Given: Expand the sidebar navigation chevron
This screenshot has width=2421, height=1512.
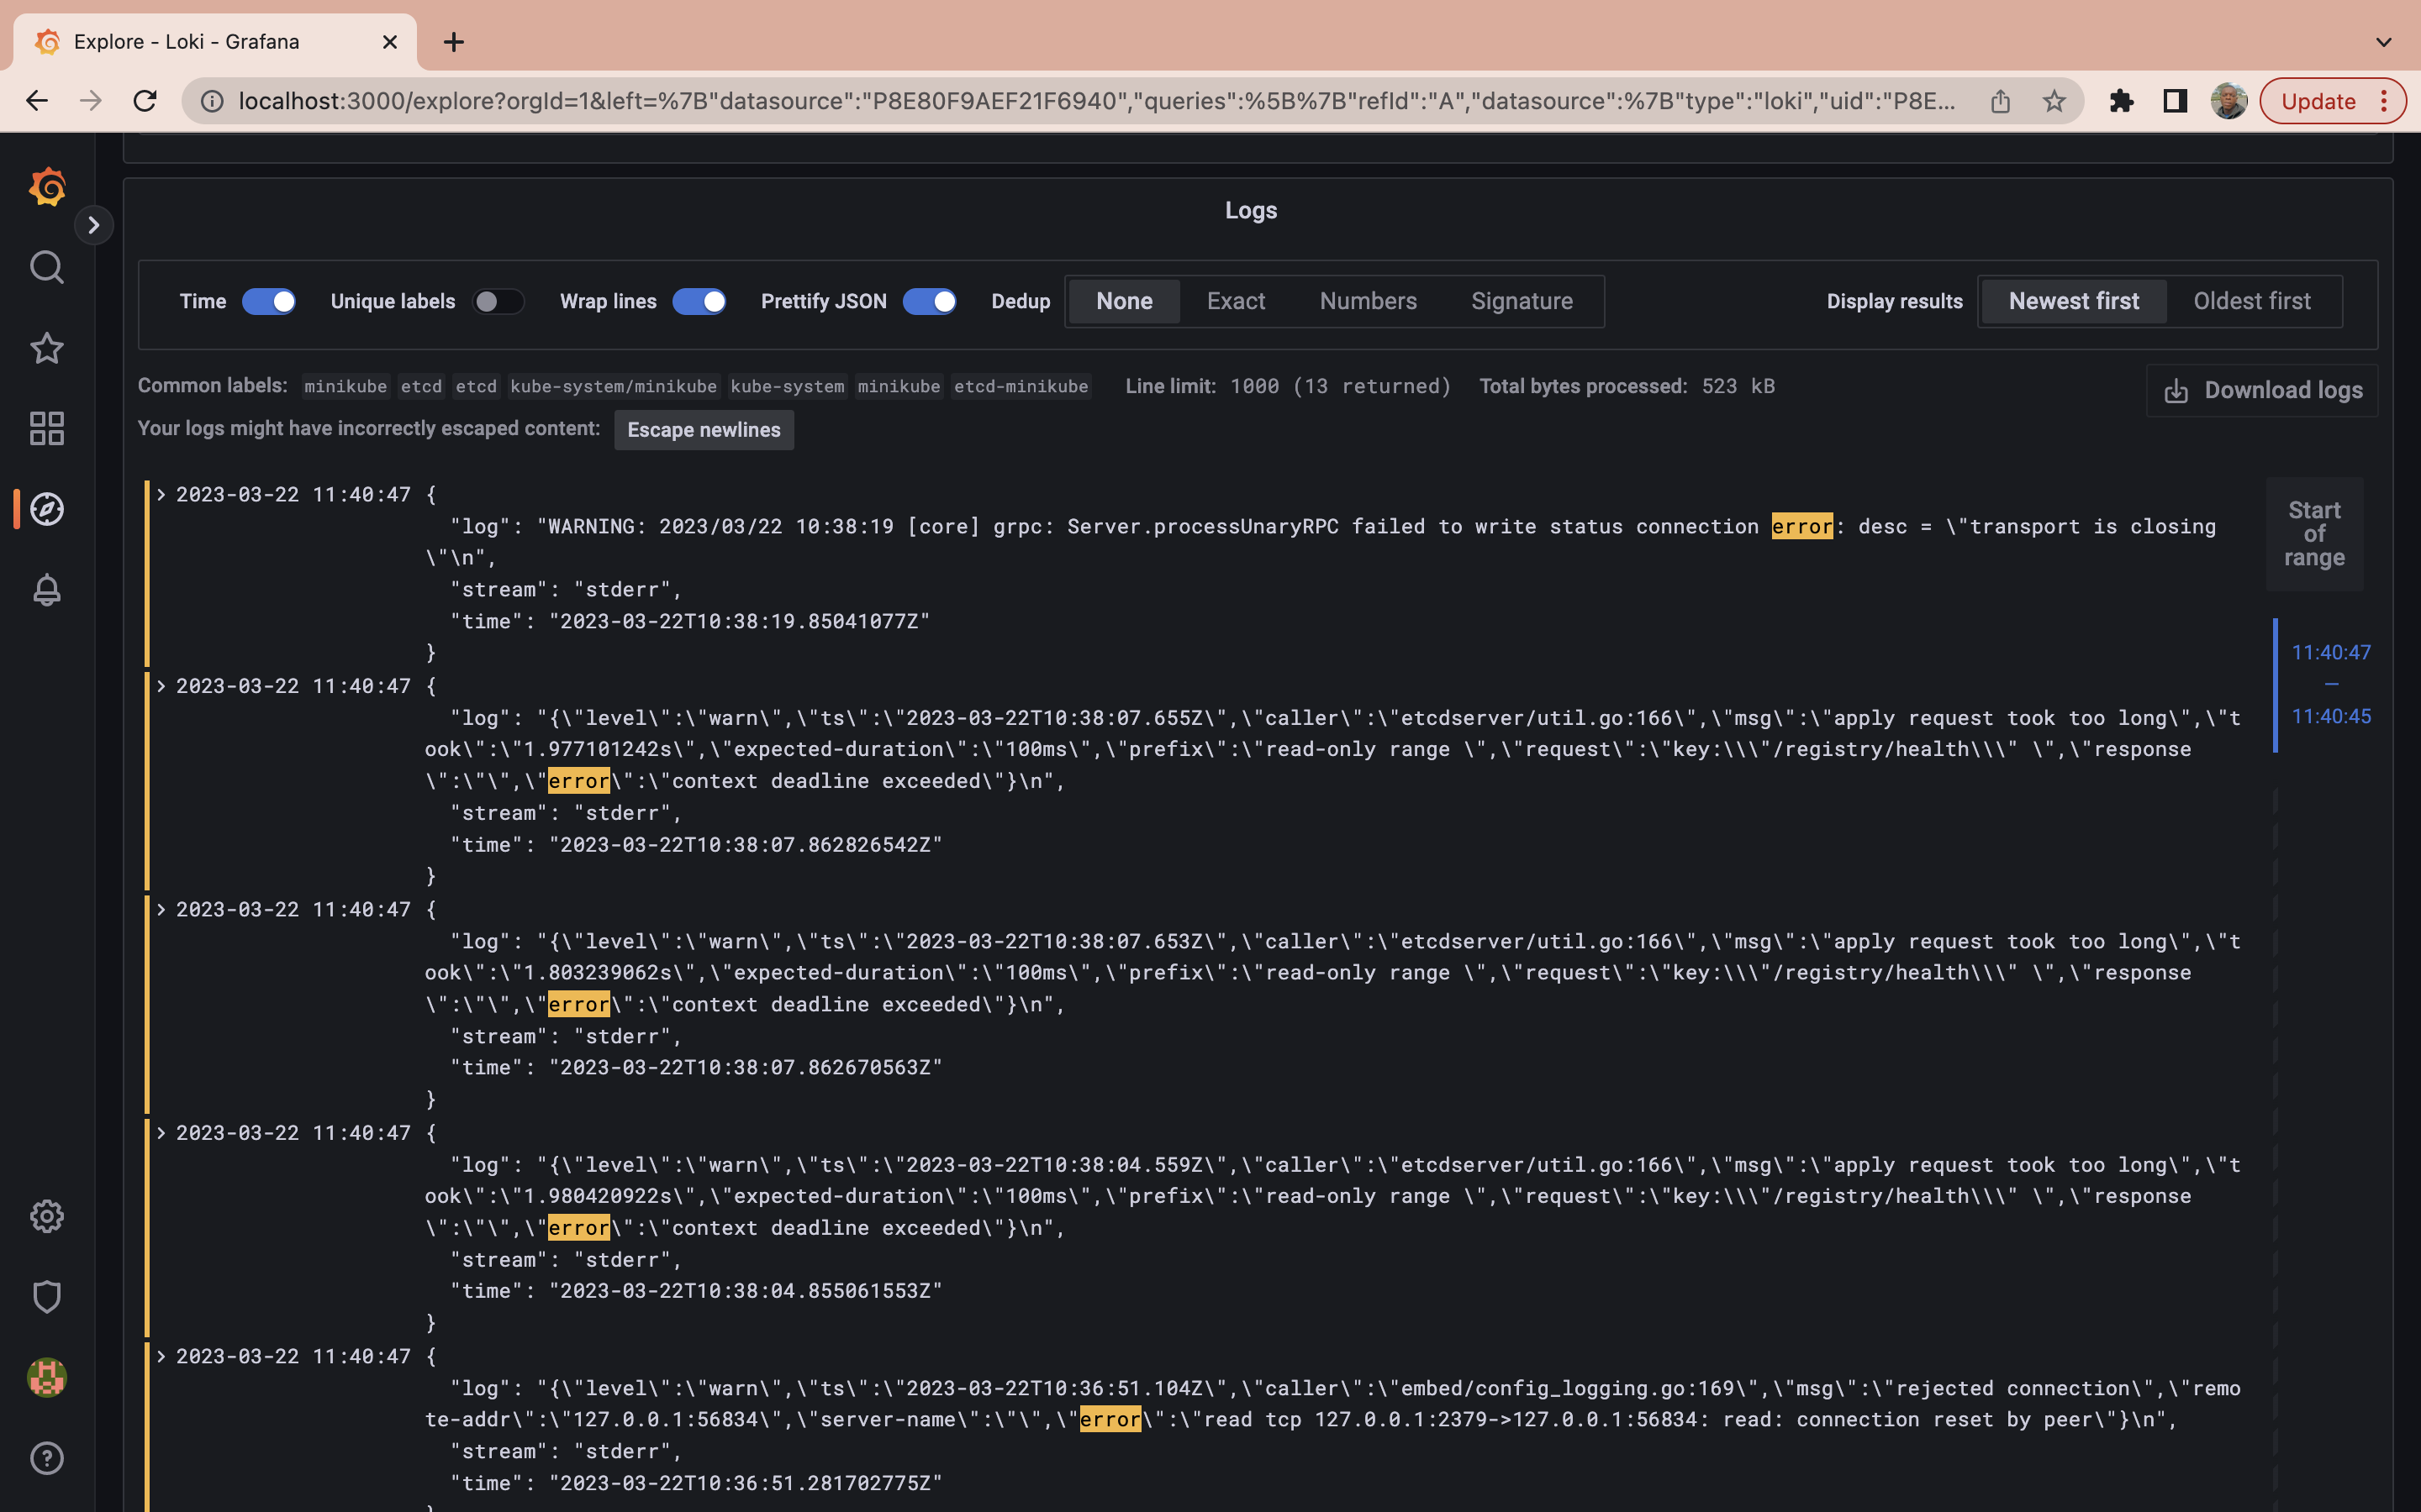Looking at the screenshot, I should (94, 225).
